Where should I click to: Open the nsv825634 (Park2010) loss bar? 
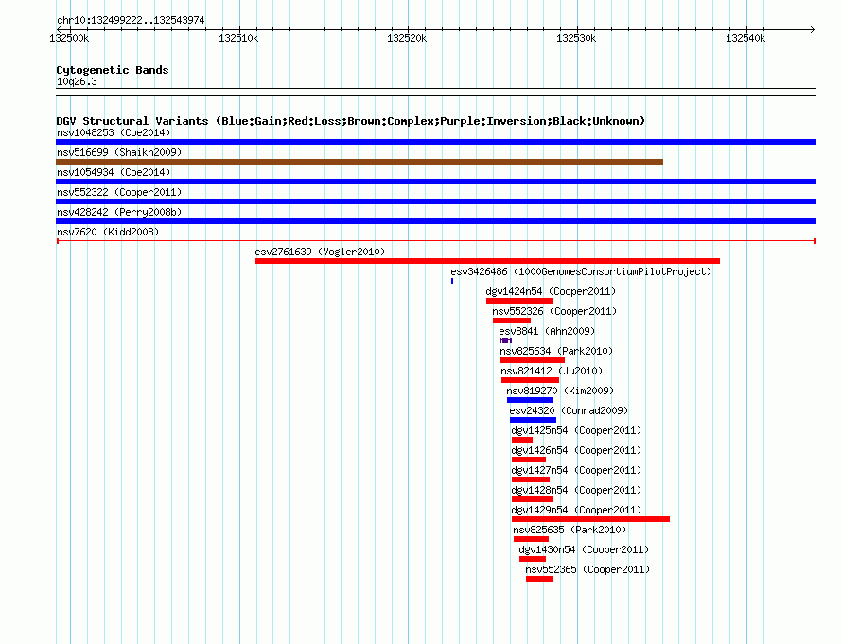(532, 360)
